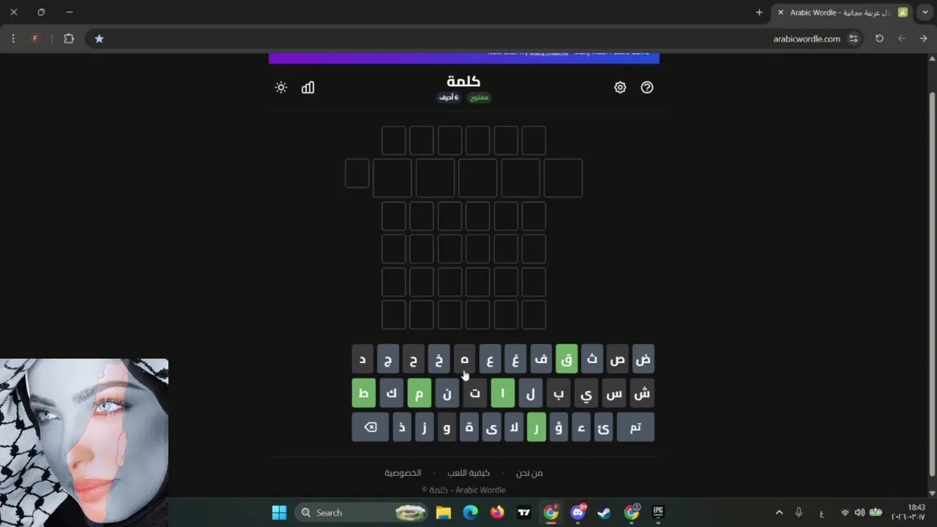The image size is (937, 527).
Task: Expand the tab search dropdown
Action: pos(925,12)
